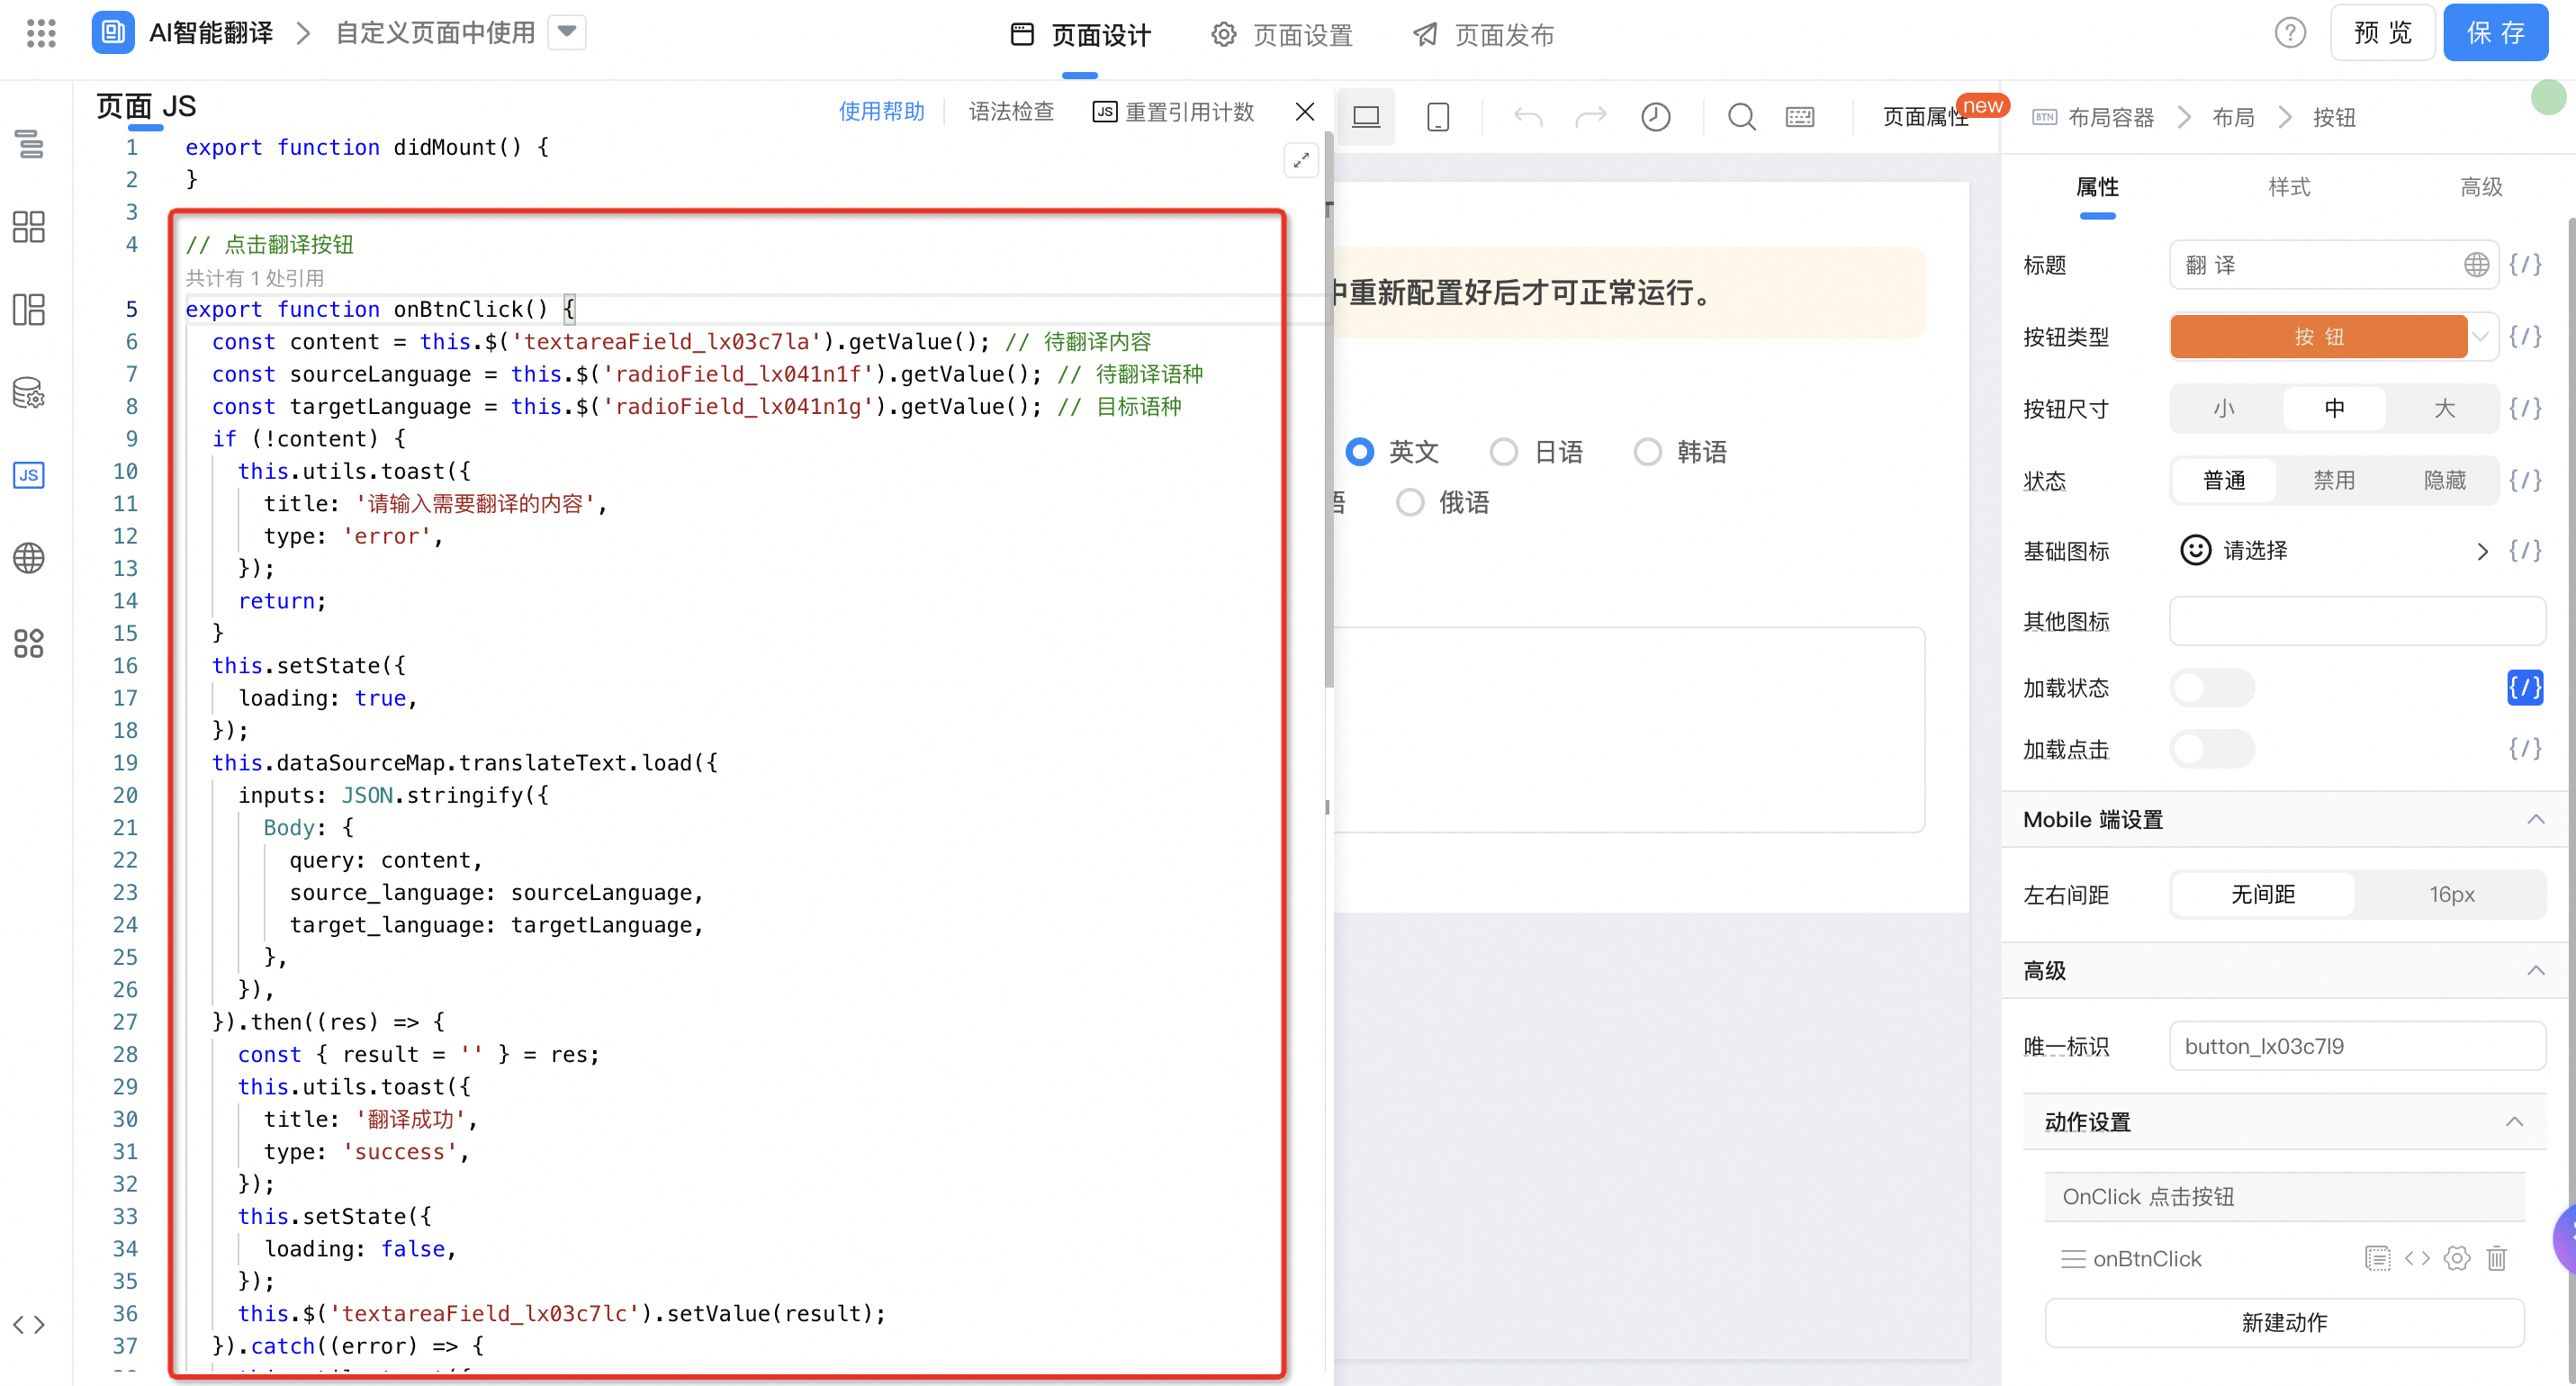Image resolution: width=2576 pixels, height=1386 pixels.
Task: Click the 其他图标 input field
Action: point(2357,621)
